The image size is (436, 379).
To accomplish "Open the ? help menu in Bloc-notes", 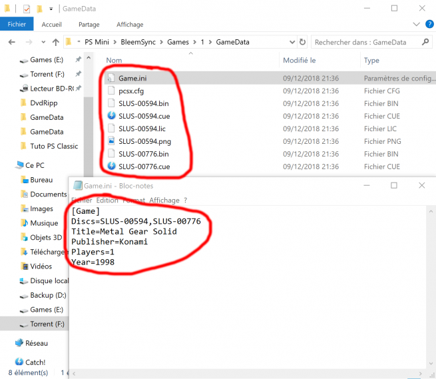I will (186, 200).
